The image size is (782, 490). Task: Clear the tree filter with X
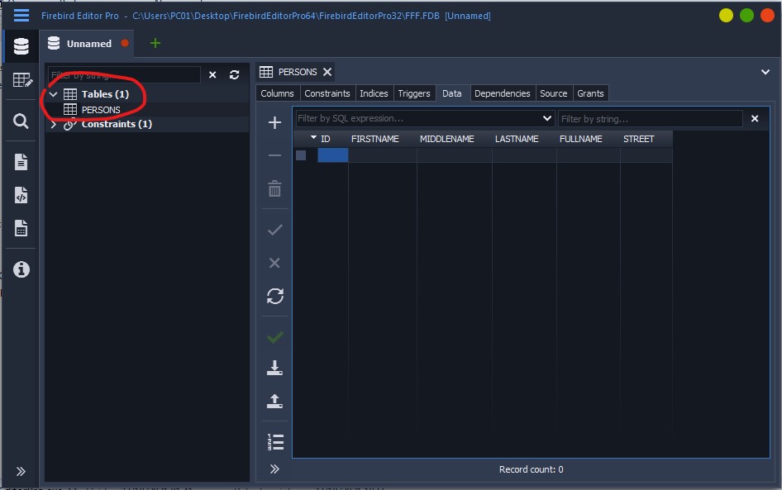pyautogui.click(x=212, y=74)
